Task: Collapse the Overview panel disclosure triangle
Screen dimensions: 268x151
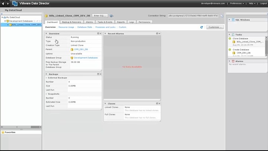Action: (46, 33)
